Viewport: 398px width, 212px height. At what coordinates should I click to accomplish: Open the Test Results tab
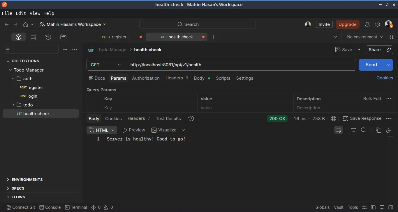tap(168, 119)
